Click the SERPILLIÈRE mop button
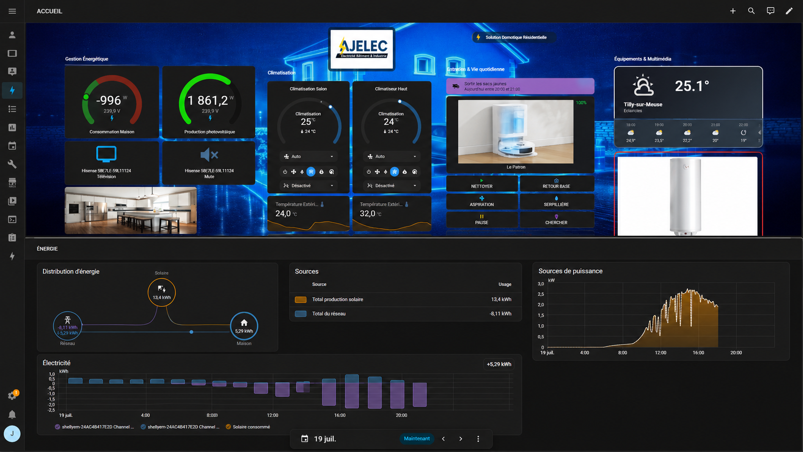Screen dimensions: 803x452 tap(556, 202)
